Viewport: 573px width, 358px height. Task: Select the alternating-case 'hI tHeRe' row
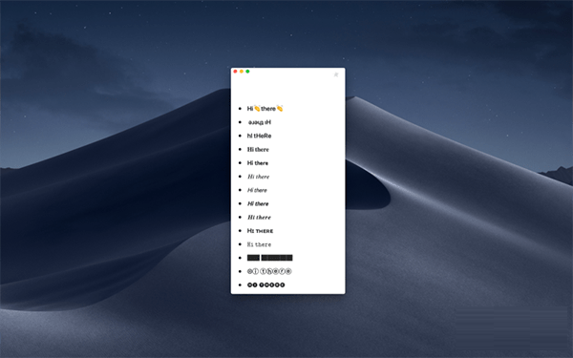click(x=259, y=136)
